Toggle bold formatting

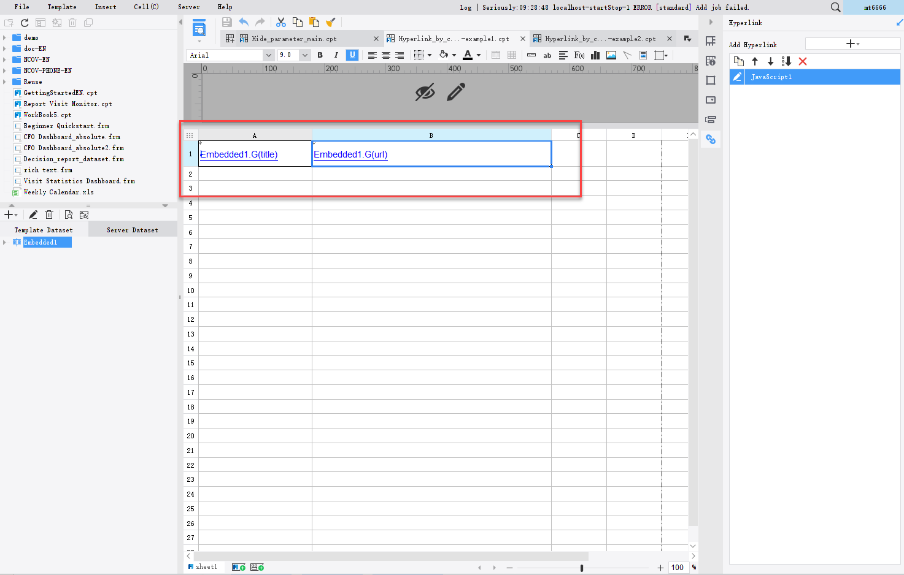[x=320, y=55]
